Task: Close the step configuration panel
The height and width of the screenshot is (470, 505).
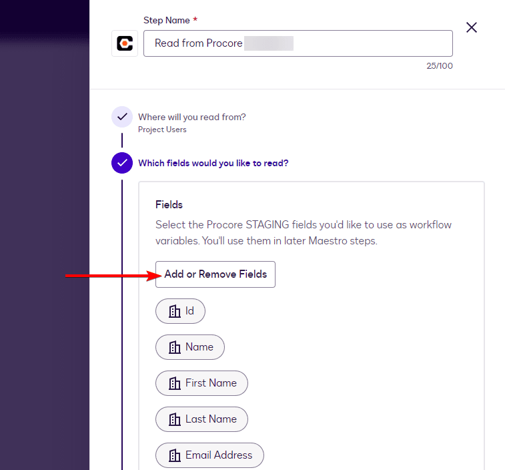Action: [471, 27]
